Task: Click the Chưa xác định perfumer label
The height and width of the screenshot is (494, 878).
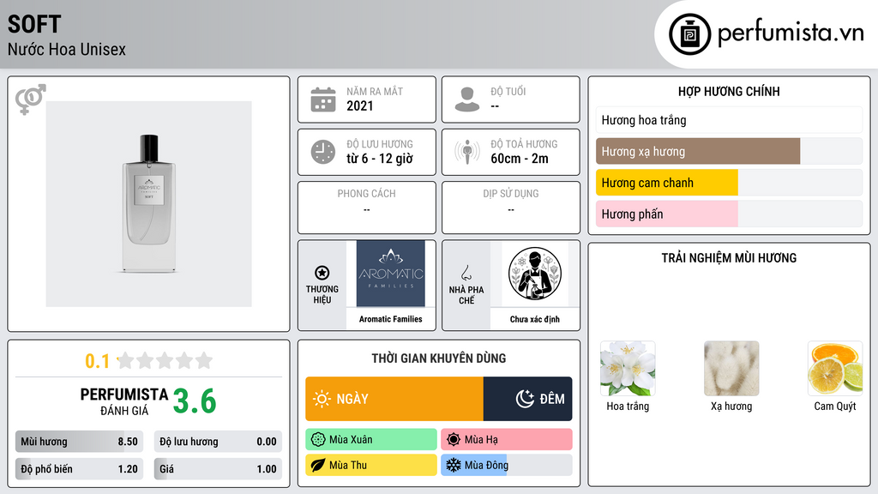Action: click(535, 319)
